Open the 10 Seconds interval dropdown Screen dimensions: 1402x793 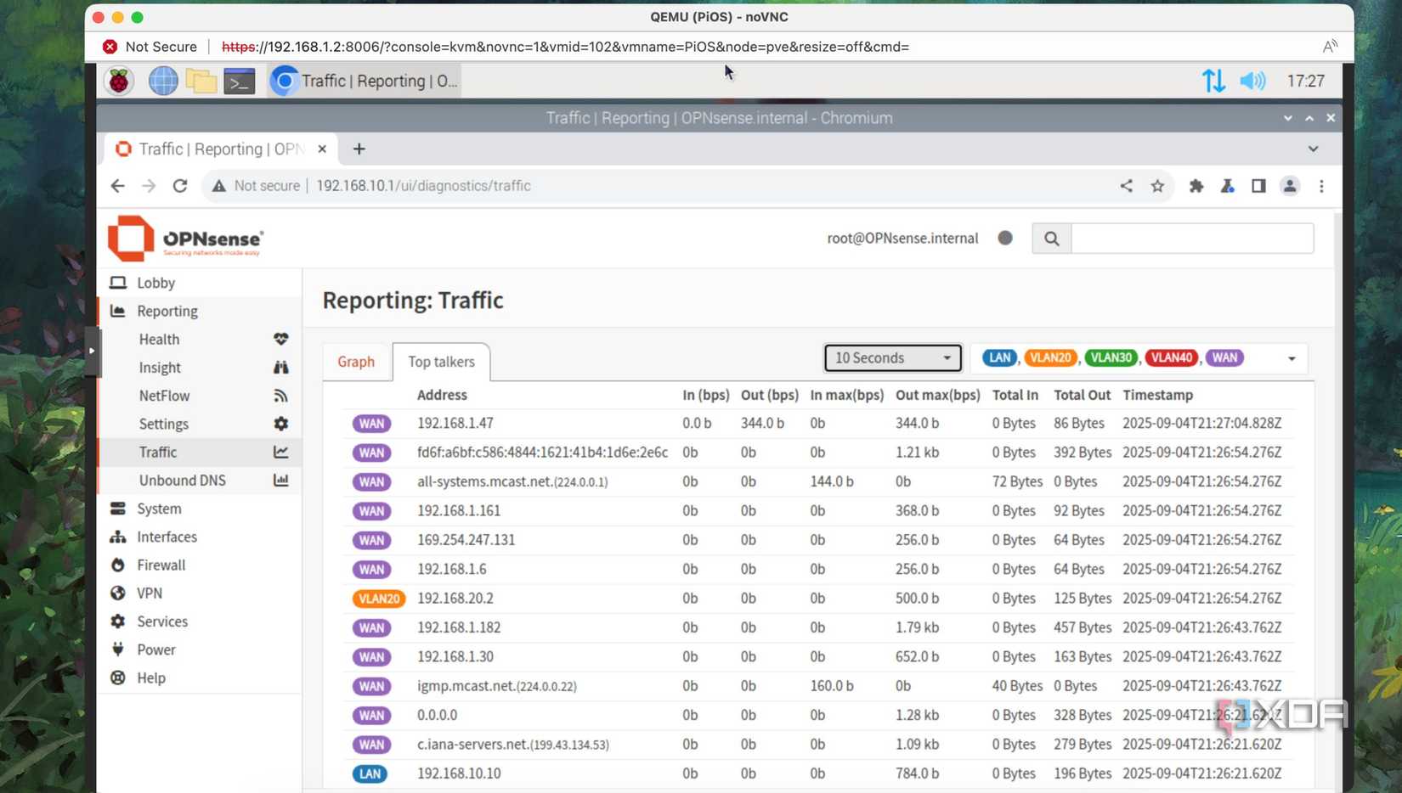892,358
